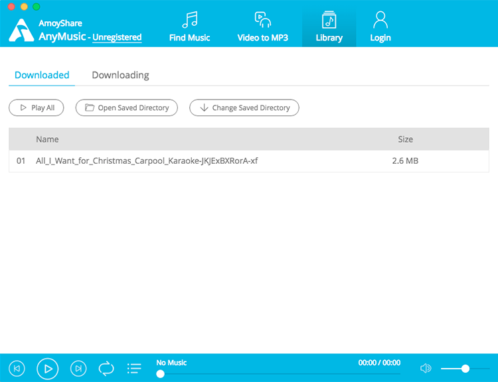The height and width of the screenshot is (382, 498).
Task: Open the Login page
Action: pyautogui.click(x=380, y=27)
